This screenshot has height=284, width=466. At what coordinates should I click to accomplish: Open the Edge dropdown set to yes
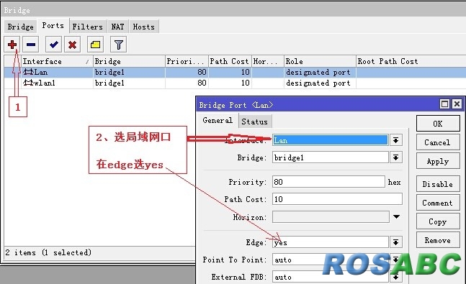point(396,242)
